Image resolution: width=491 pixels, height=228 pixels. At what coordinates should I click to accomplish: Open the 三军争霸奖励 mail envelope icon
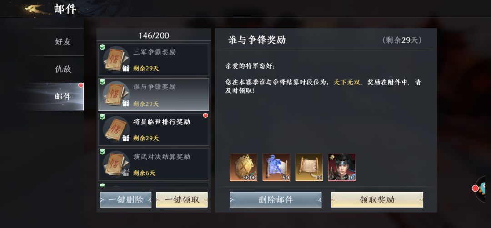(x=115, y=59)
